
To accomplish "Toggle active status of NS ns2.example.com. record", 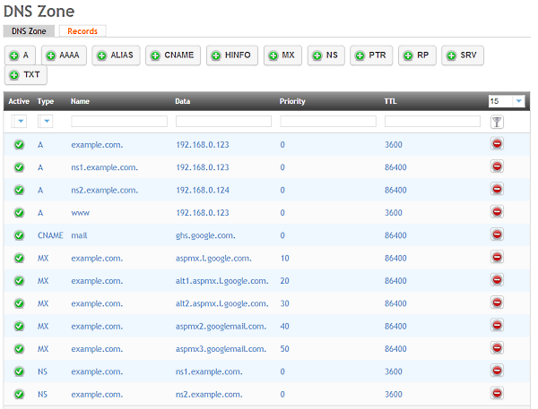I will point(19,395).
